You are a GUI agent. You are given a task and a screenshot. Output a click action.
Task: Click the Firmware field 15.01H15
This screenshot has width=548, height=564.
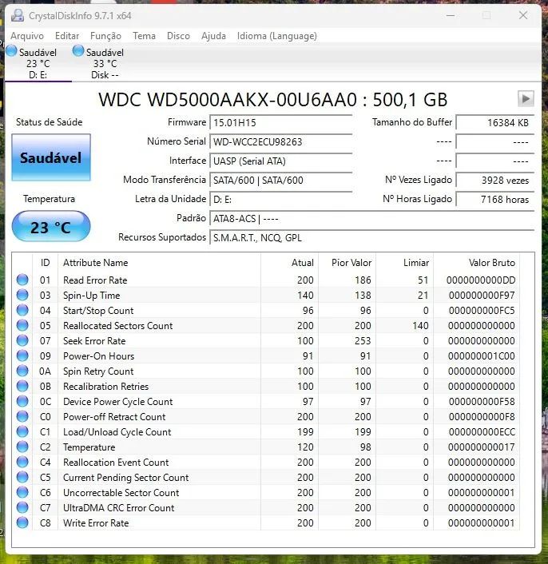281,123
